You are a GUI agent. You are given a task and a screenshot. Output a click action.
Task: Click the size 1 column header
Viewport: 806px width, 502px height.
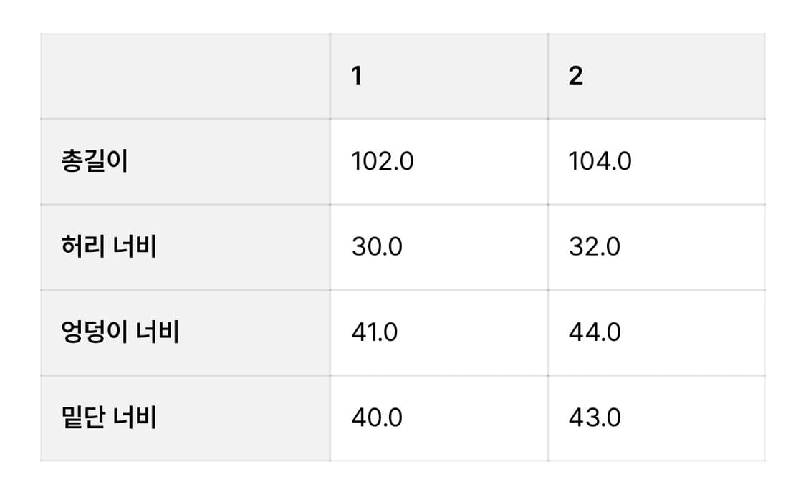(x=357, y=76)
